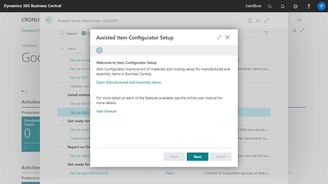Open Set up email entry

tap(80, 130)
